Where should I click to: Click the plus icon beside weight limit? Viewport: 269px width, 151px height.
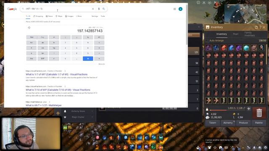(x=249, y=109)
